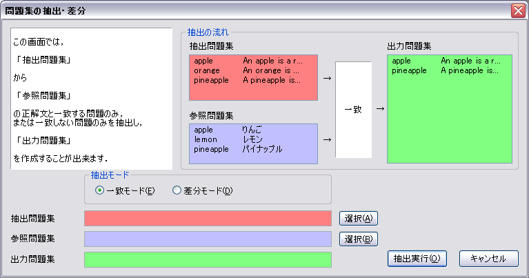Click the arrow pointing to the green output box
The image size is (529, 278).
tap(379, 108)
